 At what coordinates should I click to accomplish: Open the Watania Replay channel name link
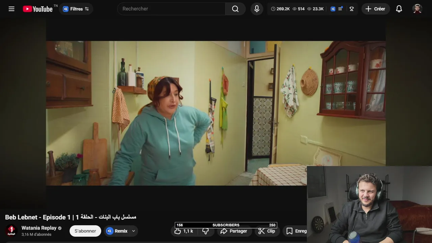[x=39, y=228]
